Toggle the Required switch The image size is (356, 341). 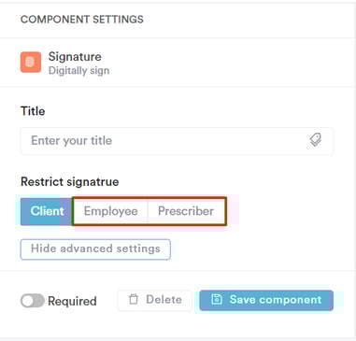33,301
